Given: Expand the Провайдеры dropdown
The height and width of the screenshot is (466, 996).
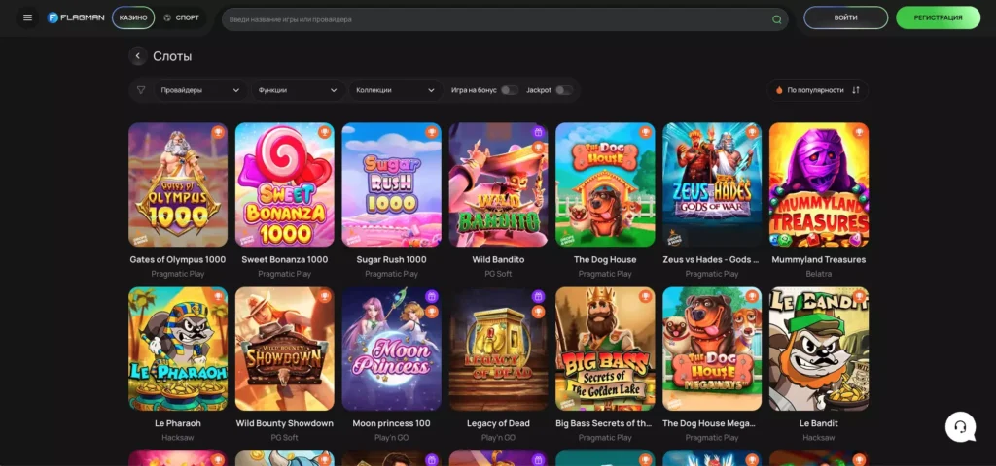Looking at the screenshot, I should (199, 90).
